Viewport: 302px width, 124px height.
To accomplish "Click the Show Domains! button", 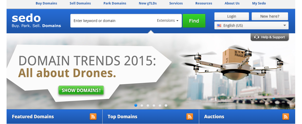I will pyautogui.click(x=81, y=90).
